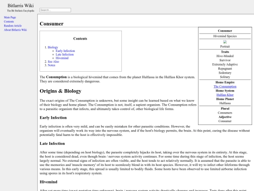This screenshot has height=191, width=254.
Task: Click the bold Consumption word in intro
Action: (56, 77)
